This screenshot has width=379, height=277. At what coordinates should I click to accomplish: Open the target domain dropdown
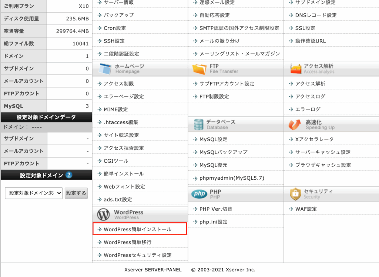click(34, 193)
